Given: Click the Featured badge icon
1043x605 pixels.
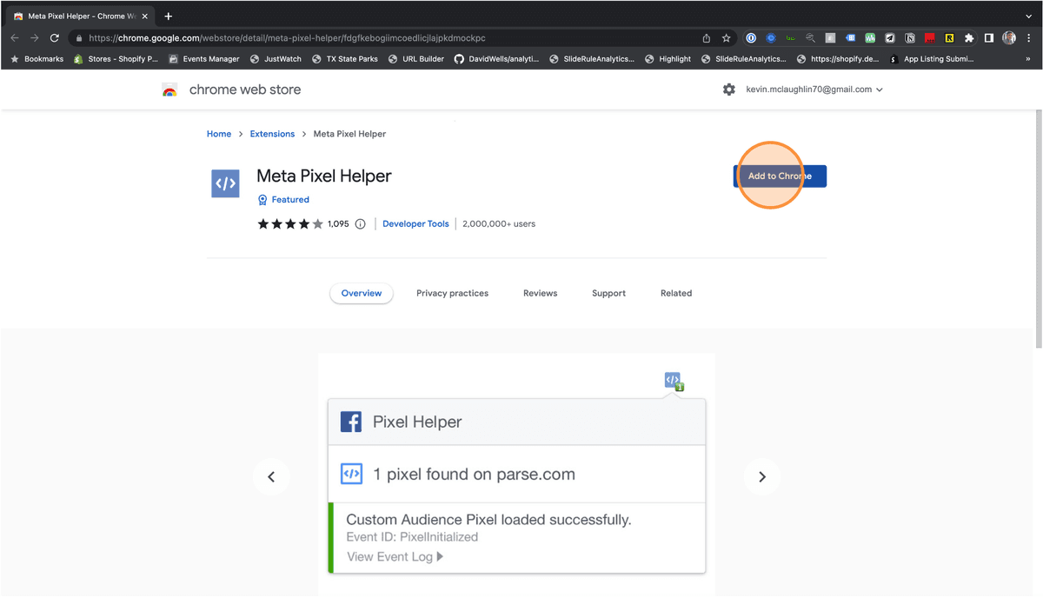Looking at the screenshot, I should (x=262, y=200).
